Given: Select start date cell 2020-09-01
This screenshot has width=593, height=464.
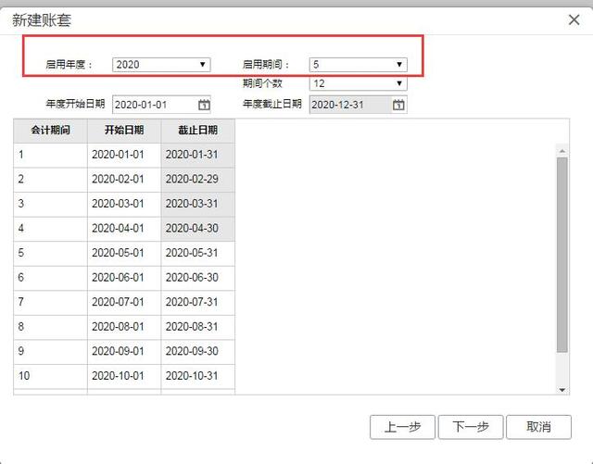Looking at the screenshot, I should 124,352.
